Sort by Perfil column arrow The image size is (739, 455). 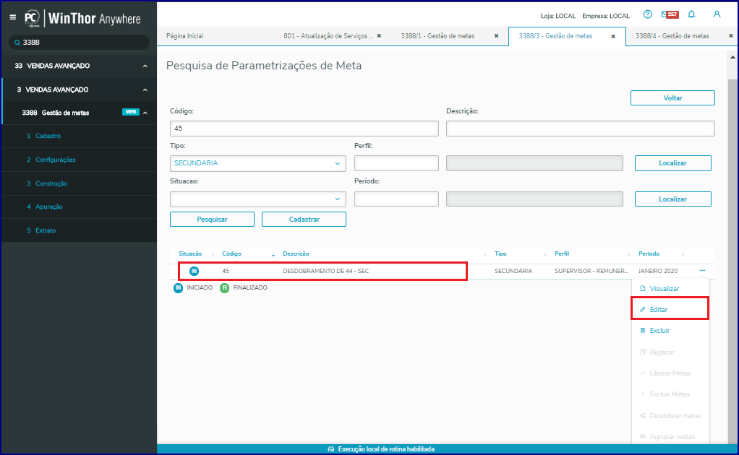pyautogui.click(x=628, y=254)
